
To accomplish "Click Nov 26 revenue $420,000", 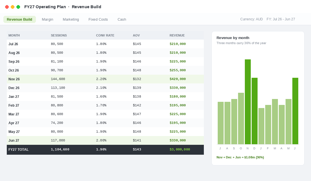I will tap(178, 79).
